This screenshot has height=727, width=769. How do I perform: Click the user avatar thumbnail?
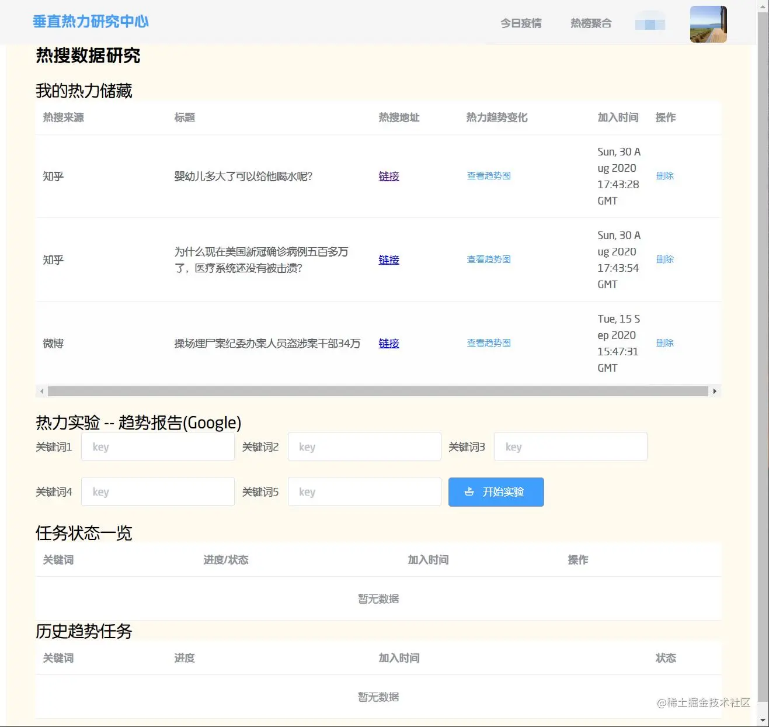708,24
